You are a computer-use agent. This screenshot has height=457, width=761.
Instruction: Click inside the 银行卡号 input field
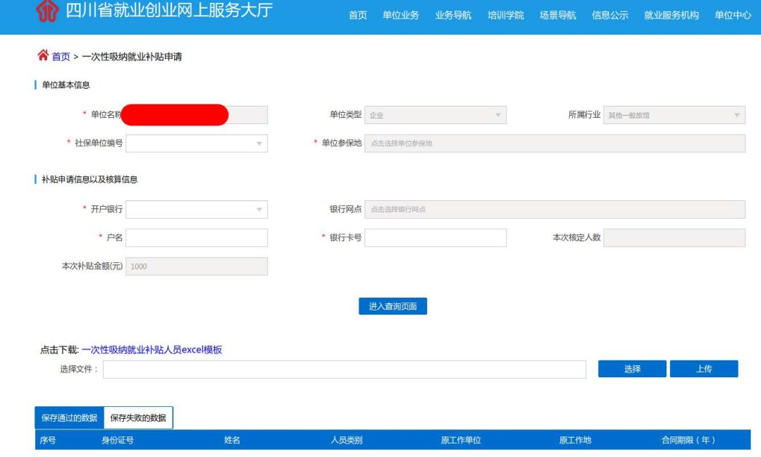[x=436, y=238]
